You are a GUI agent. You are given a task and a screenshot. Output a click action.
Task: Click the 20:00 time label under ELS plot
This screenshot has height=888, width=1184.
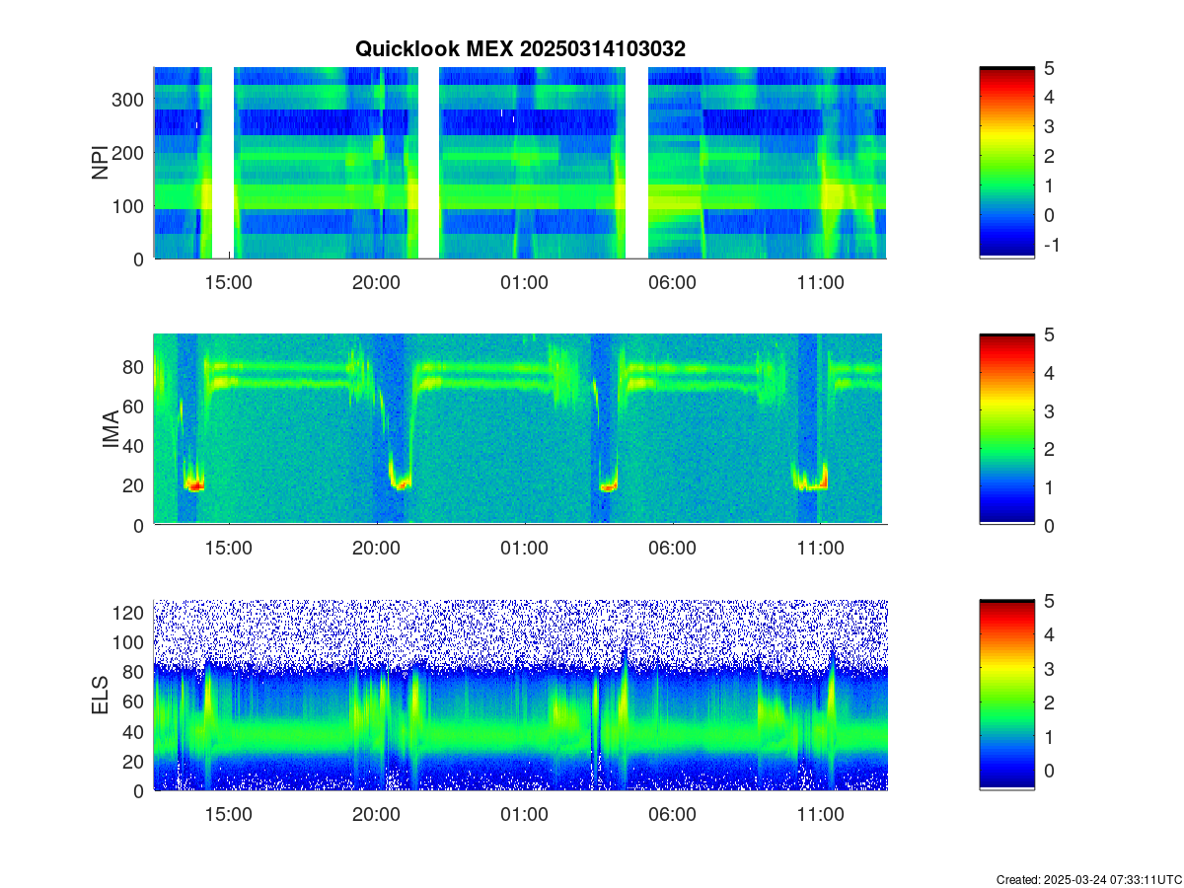click(376, 815)
